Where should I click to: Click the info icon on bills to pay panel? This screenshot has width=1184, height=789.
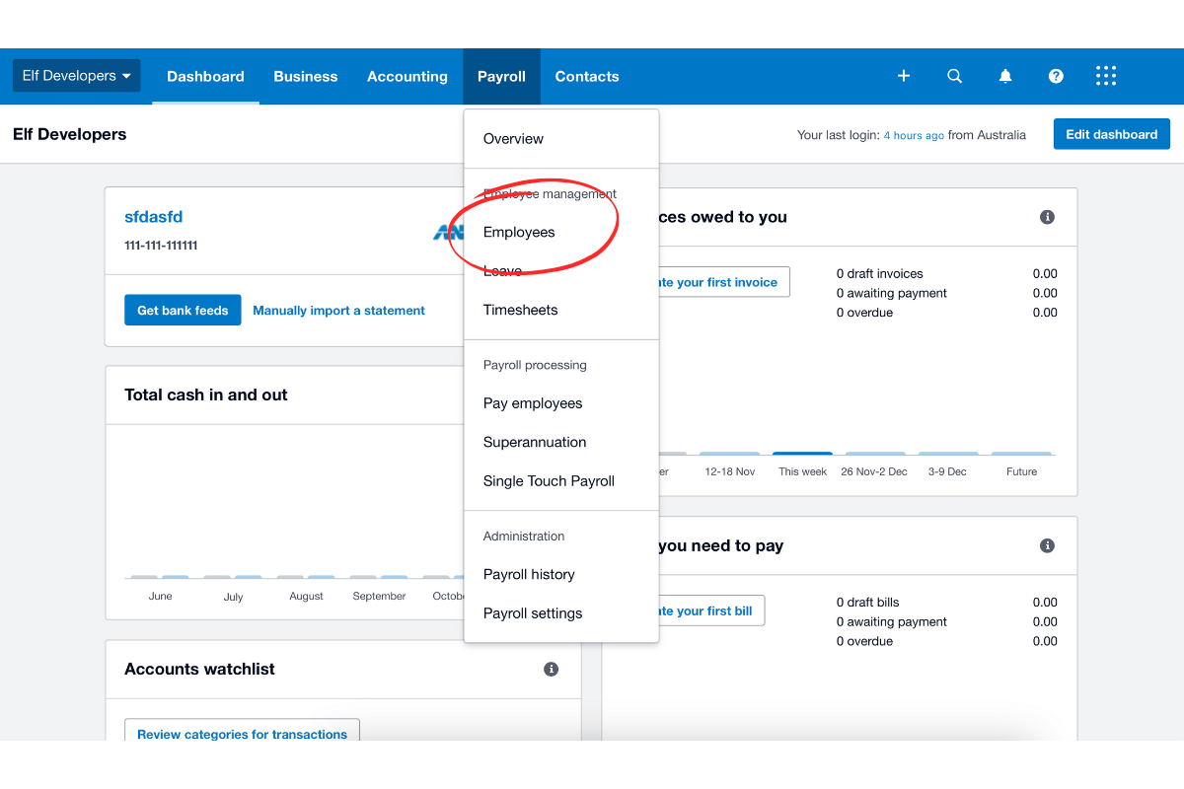[x=1047, y=545]
